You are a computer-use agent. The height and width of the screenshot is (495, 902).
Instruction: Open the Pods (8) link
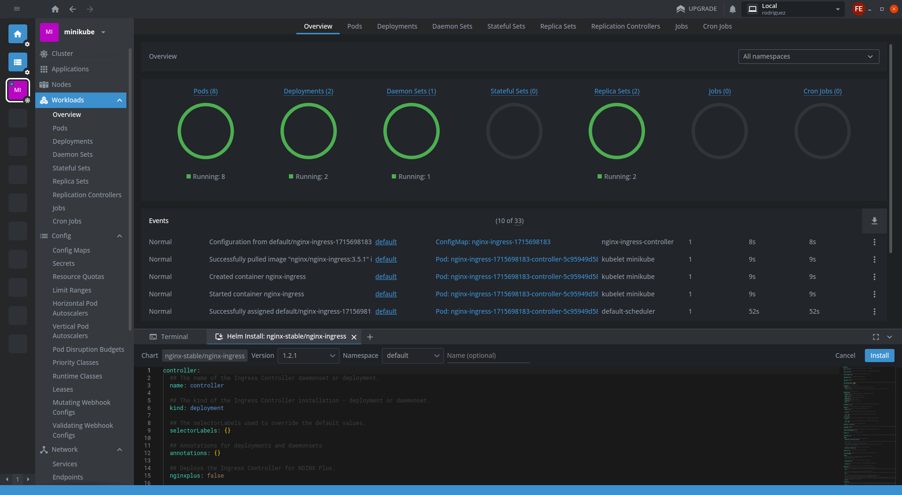pyautogui.click(x=205, y=91)
